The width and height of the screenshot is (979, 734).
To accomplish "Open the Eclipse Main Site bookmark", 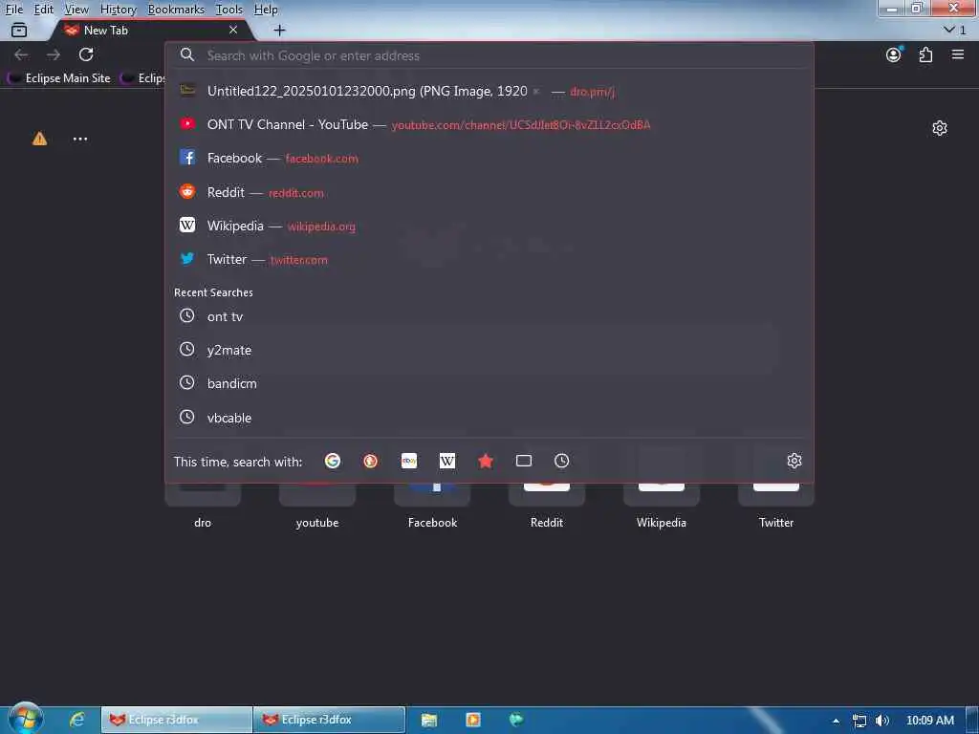I will coord(59,78).
